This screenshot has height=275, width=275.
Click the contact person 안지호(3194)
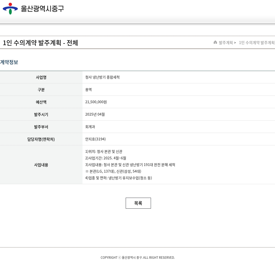[95, 139]
